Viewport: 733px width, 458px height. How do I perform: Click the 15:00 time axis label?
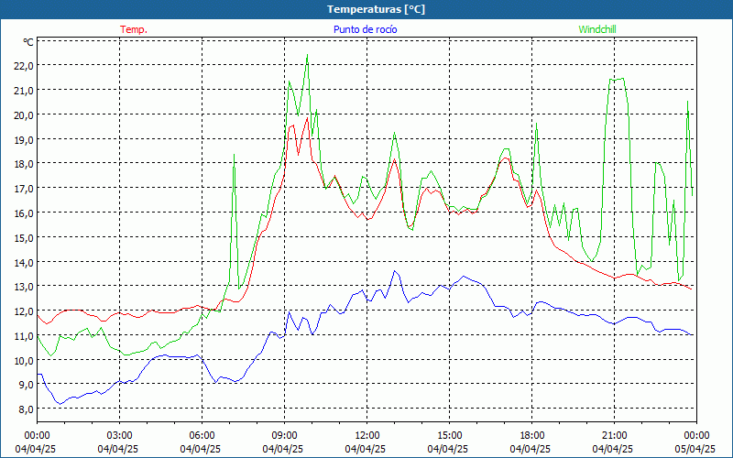pos(449,435)
